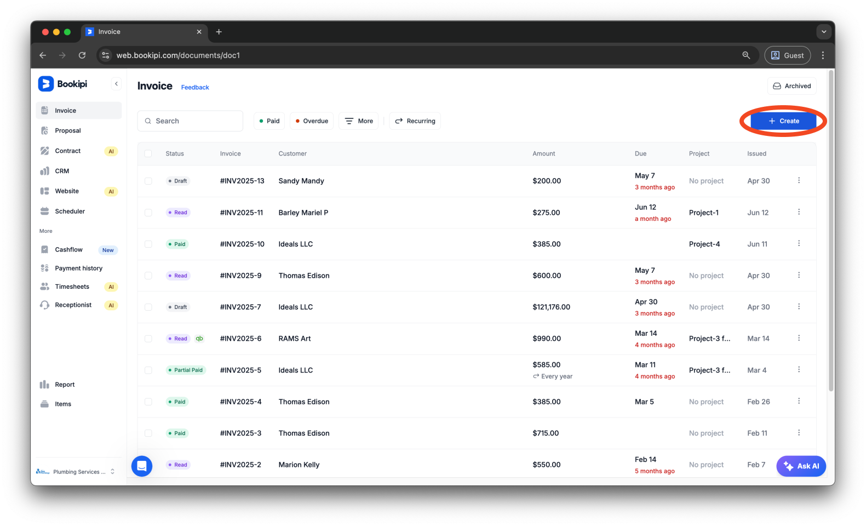Open the More filters dropdown
The image size is (866, 526).
[359, 121]
